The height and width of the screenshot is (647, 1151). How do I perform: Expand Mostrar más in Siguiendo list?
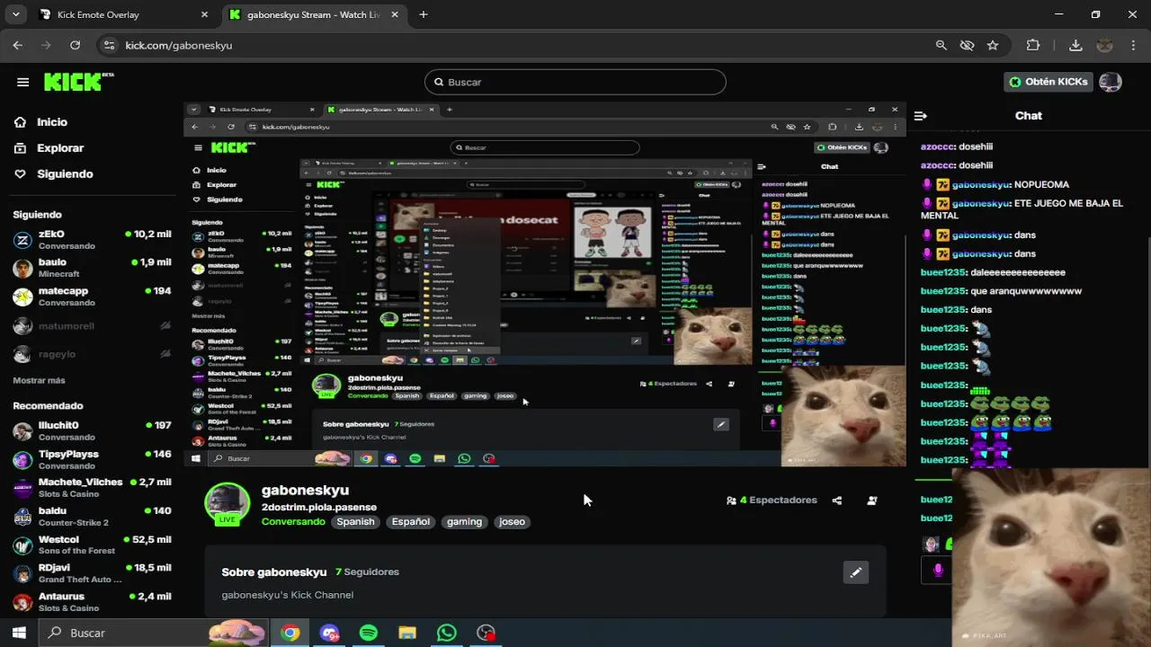(x=39, y=380)
